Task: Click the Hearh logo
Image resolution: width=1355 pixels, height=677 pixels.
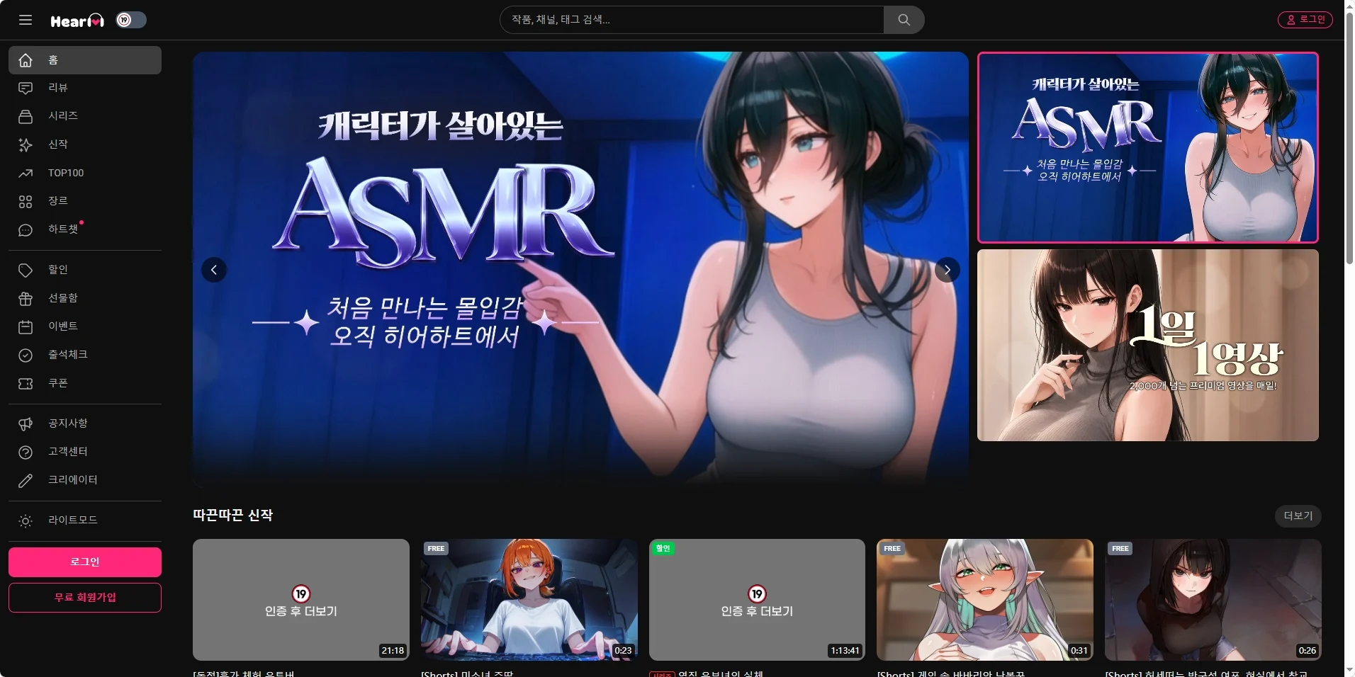Action: pyautogui.click(x=77, y=21)
